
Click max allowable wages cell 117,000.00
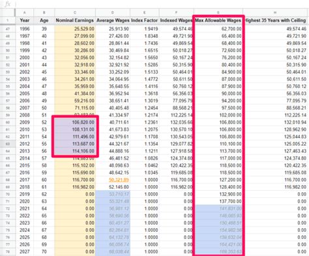click(x=218, y=158)
